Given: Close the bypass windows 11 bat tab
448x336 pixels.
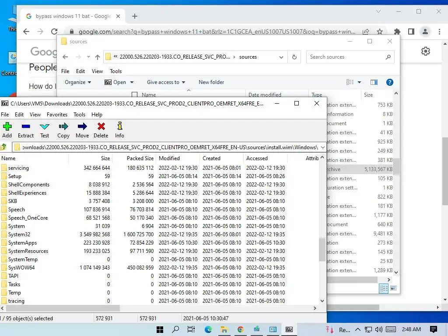Looking at the screenshot, I should 118,16.
